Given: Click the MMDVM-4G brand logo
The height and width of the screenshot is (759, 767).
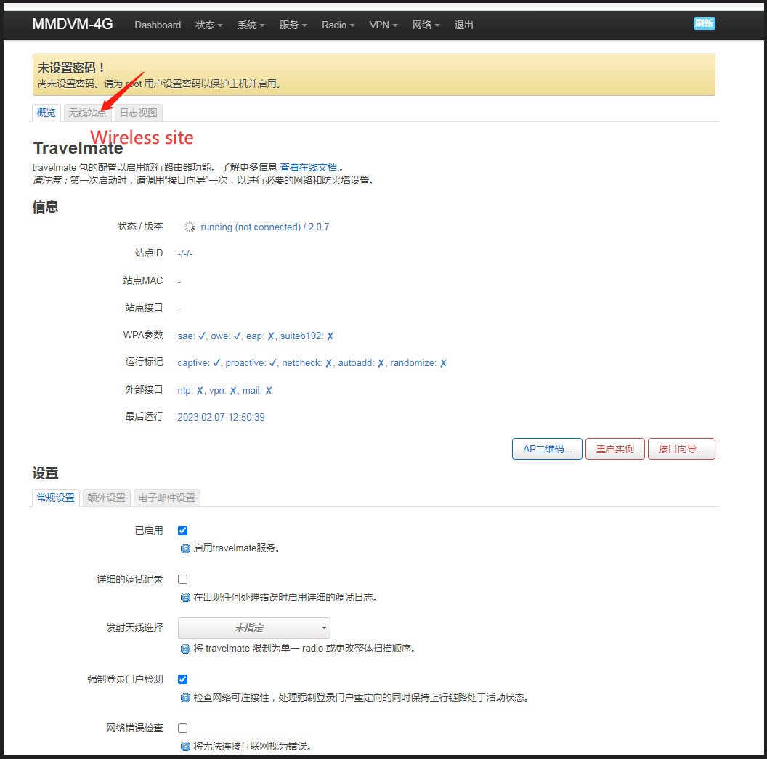Looking at the screenshot, I should (73, 24).
